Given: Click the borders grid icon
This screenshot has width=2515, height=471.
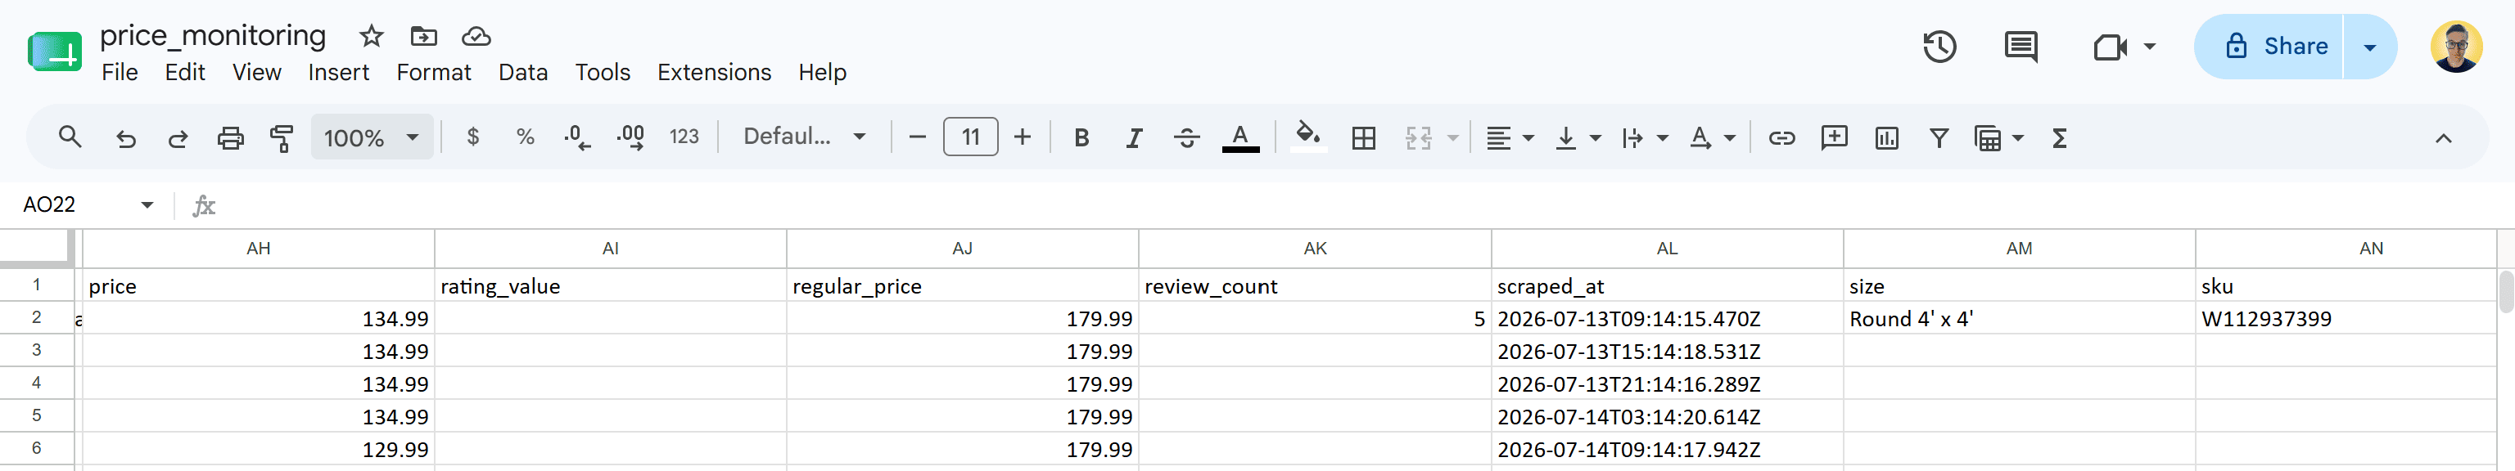Looking at the screenshot, I should (1364, 137).
